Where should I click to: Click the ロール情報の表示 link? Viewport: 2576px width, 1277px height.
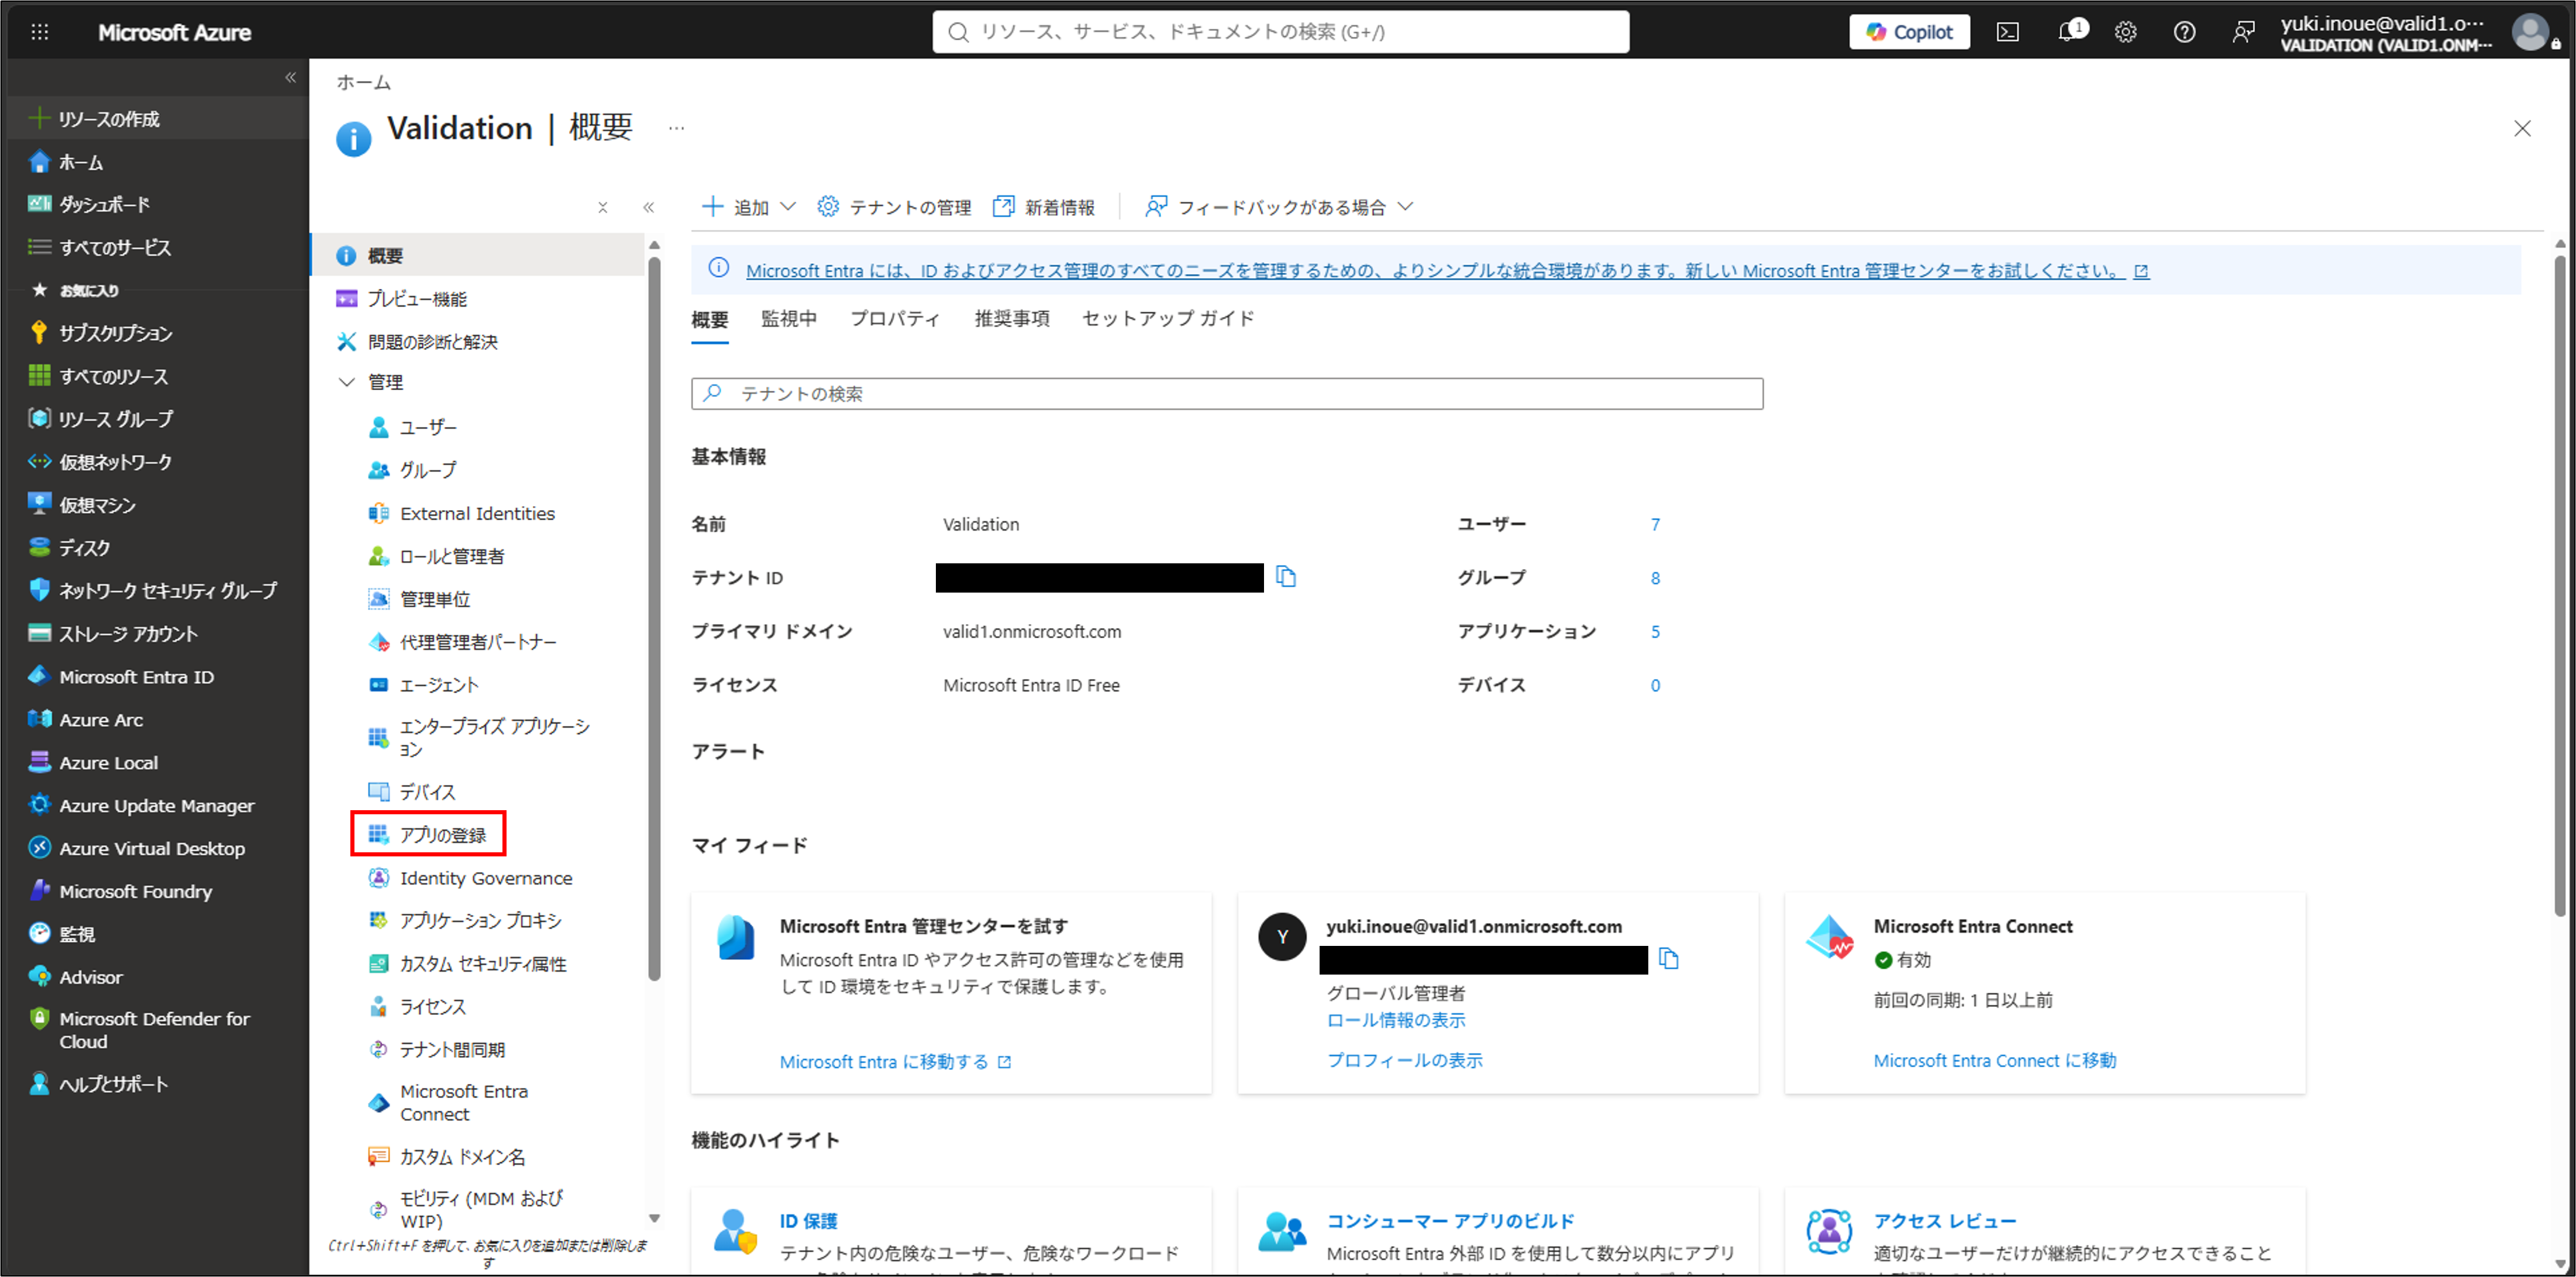coord(1396,1020)
